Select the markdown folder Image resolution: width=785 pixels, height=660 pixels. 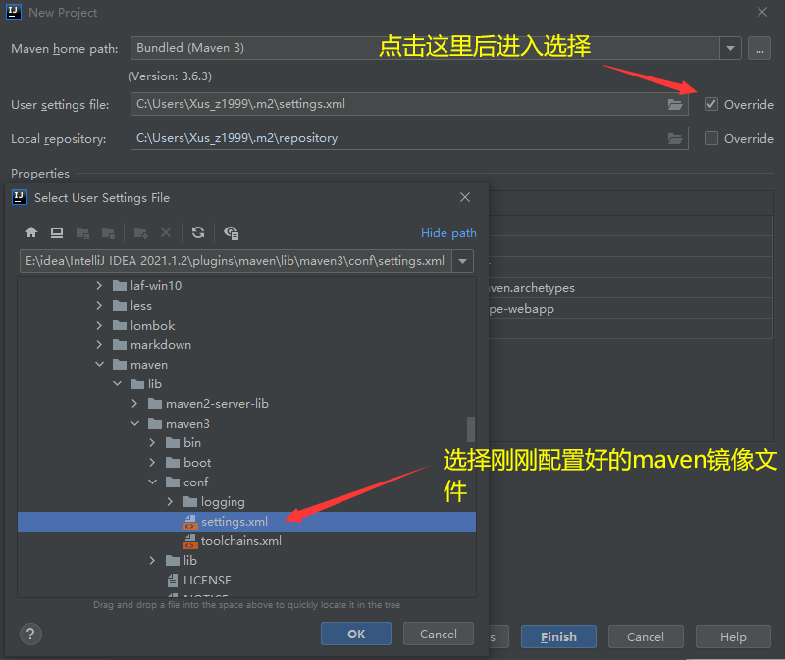(160, 345)
